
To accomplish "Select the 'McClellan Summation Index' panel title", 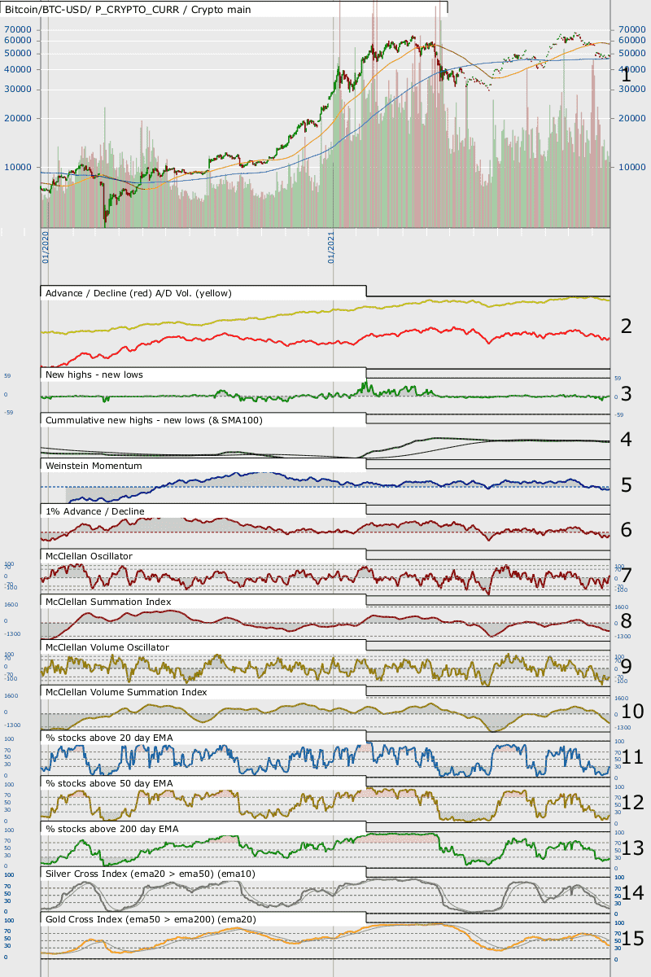I will (108, 602).
